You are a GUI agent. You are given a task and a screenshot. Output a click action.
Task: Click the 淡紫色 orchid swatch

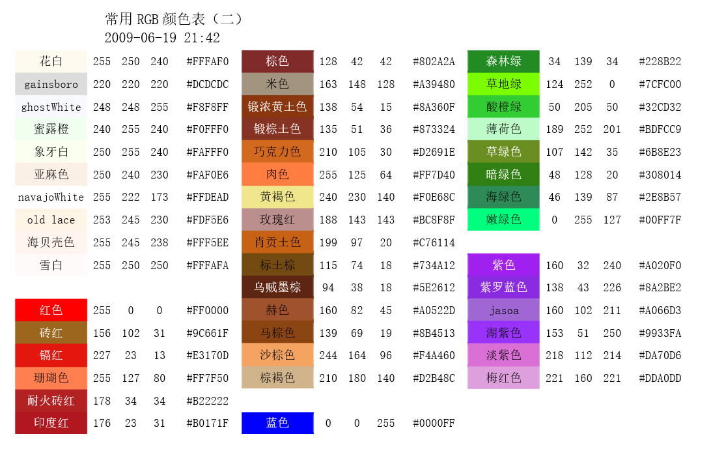tap(503, 355)
